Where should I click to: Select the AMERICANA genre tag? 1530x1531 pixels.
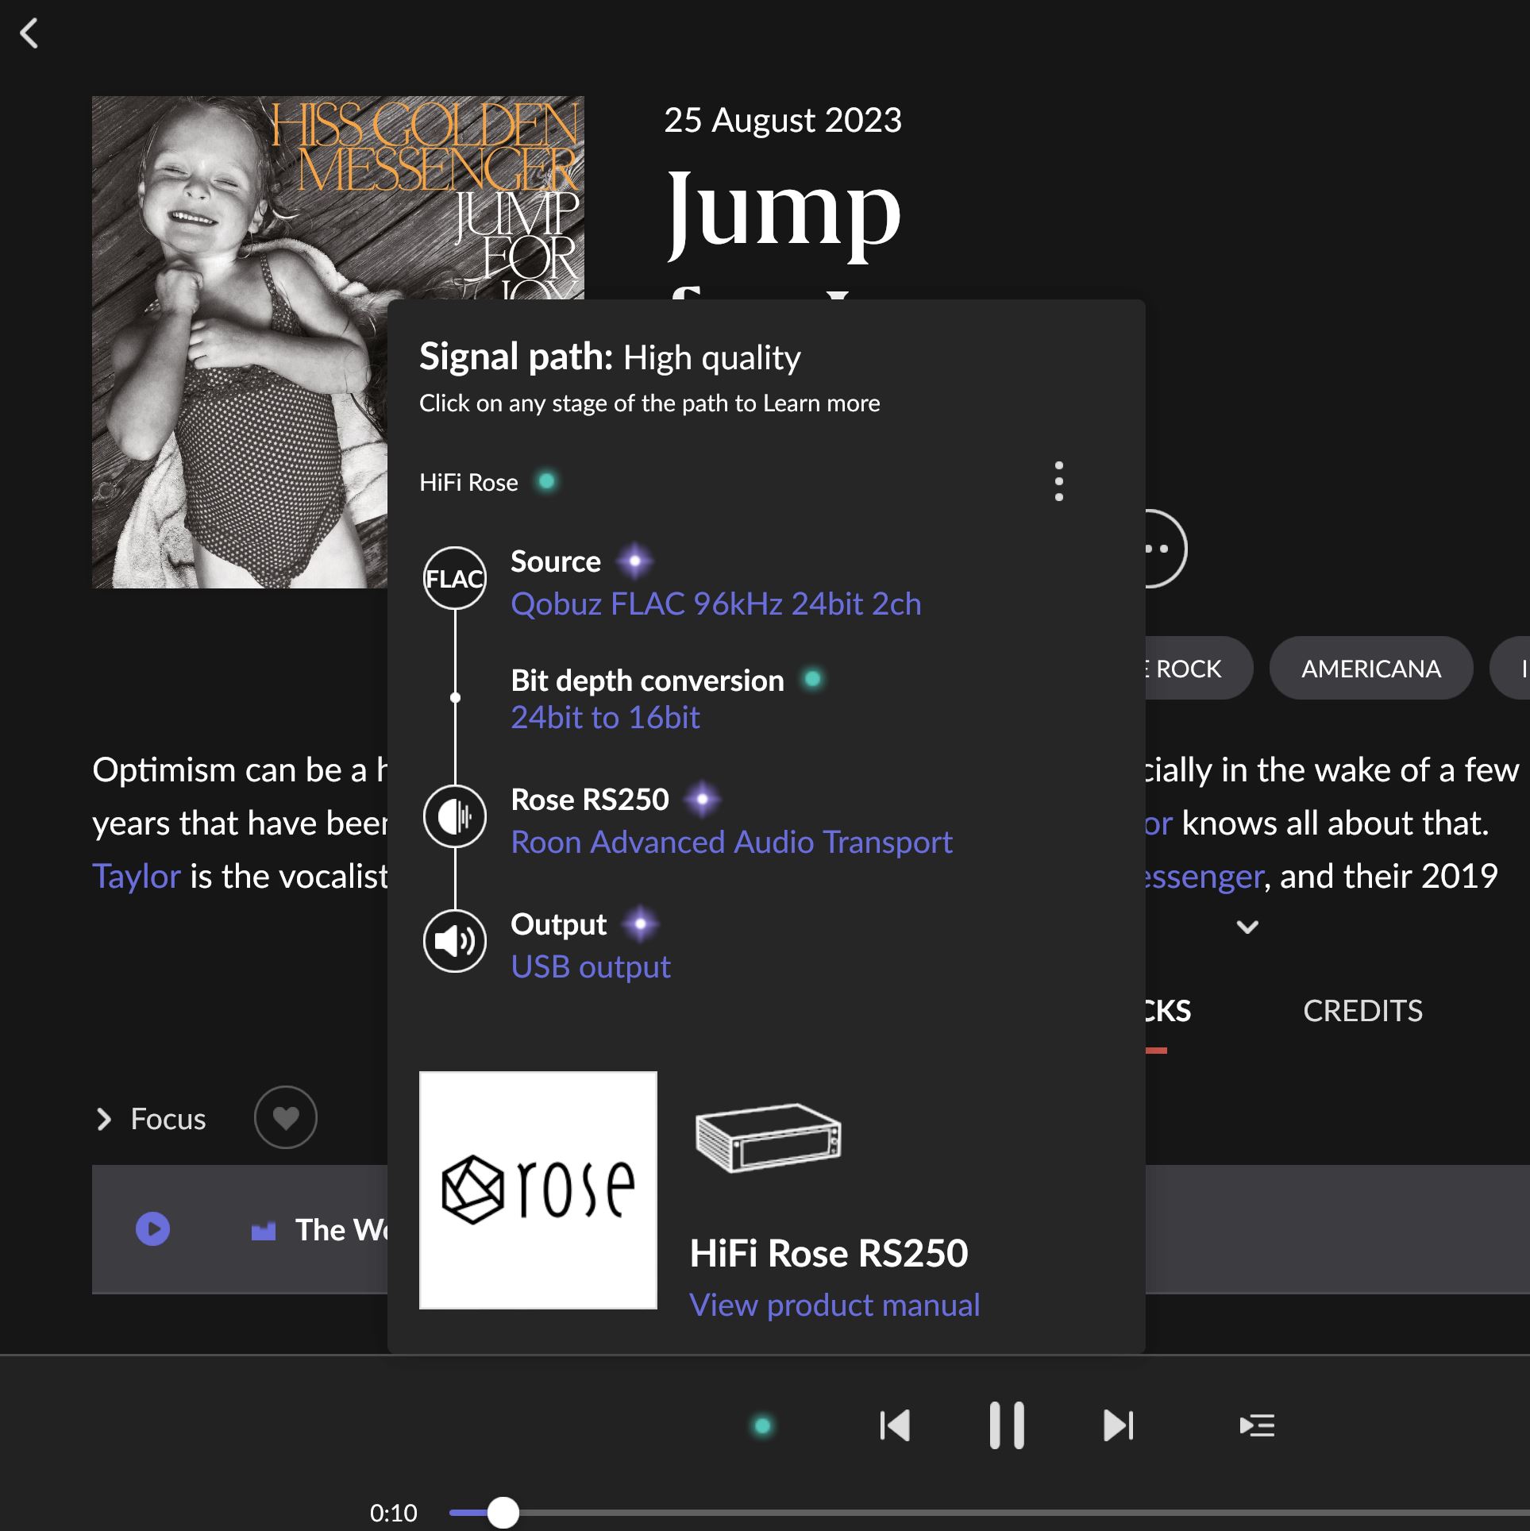click(1371, 669)
